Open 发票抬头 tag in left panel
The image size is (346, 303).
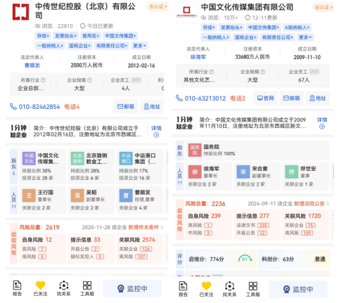click(x=65, y=36)
